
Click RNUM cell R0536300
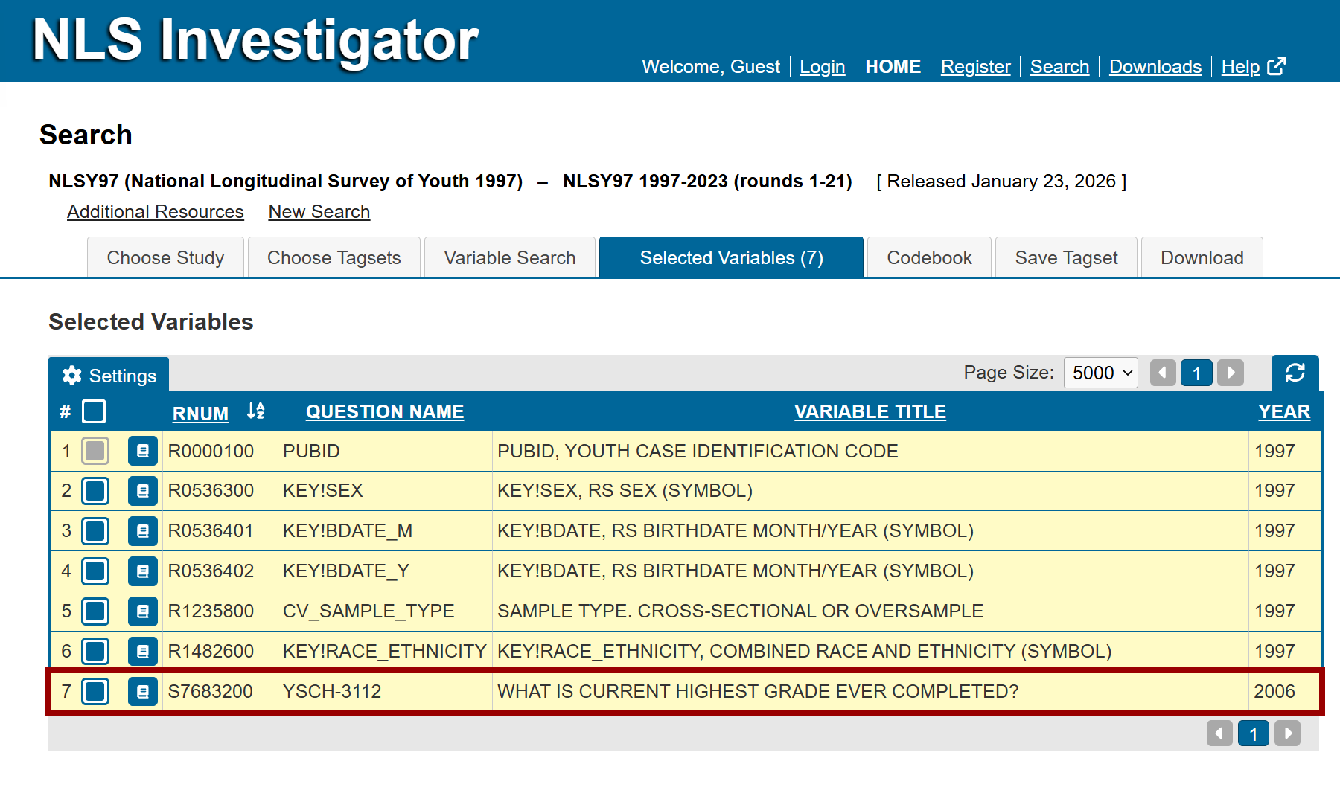tap(211, 490)
